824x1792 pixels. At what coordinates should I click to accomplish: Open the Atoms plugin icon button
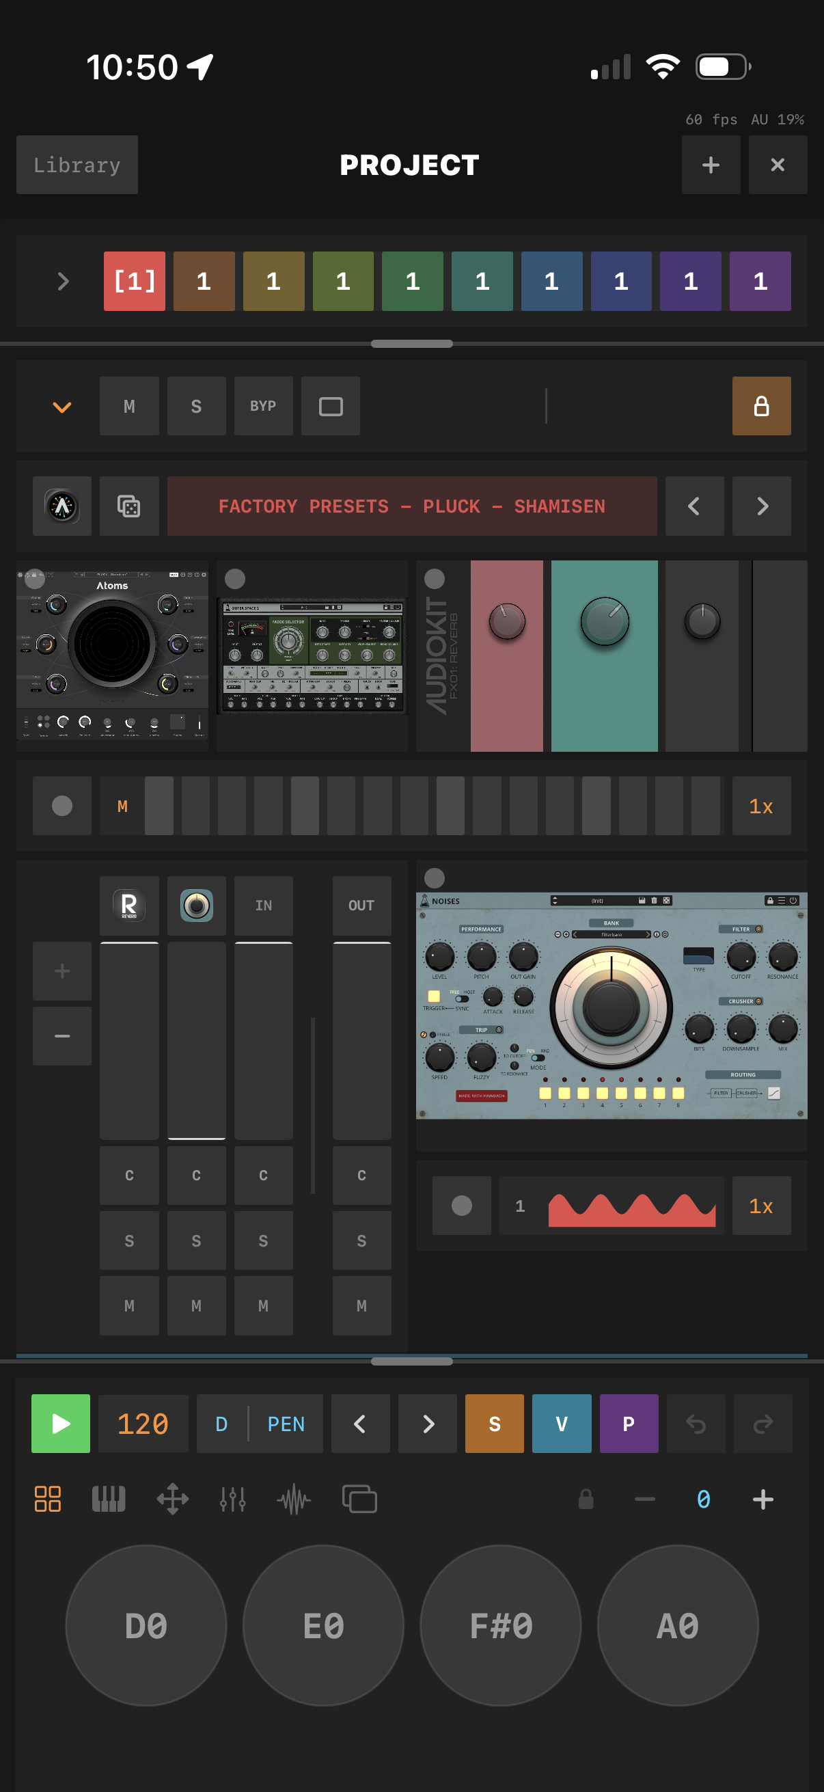pos(62,506)
